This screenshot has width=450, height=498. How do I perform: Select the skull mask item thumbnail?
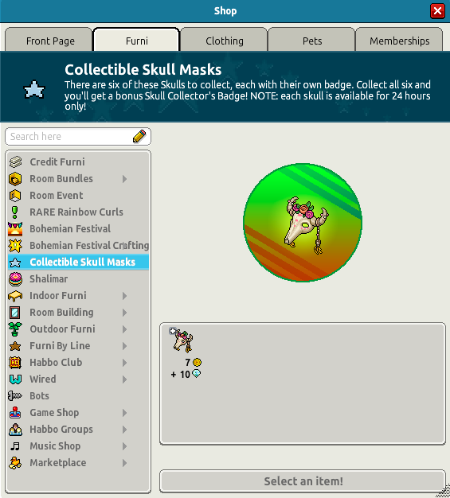(182, 340)
